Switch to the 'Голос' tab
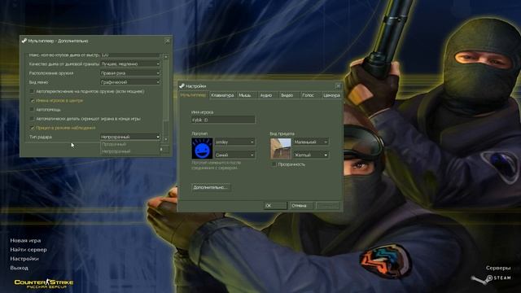This screenshot has height=293, width=521. pyautogui.click(x=309, y=95)
